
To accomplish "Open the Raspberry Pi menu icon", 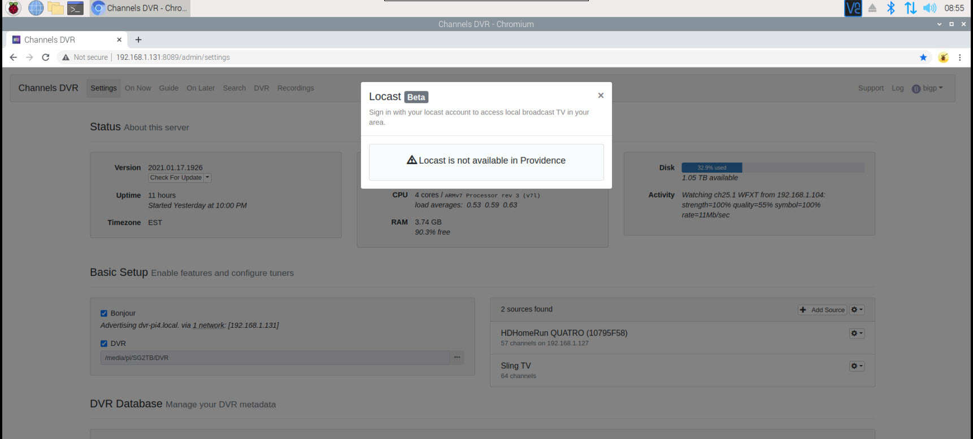I will 14,8.
